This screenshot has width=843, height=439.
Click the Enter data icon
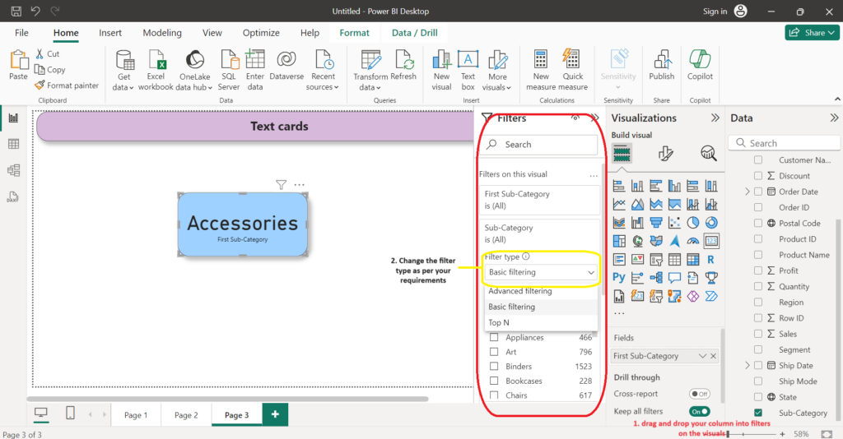tap(255, 60)
